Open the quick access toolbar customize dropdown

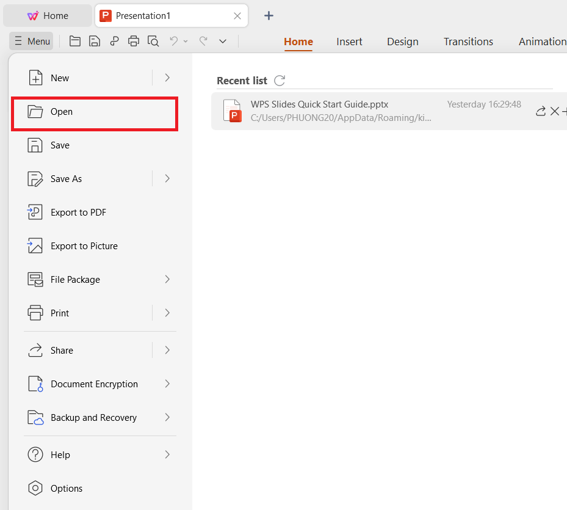coord(223,42)
